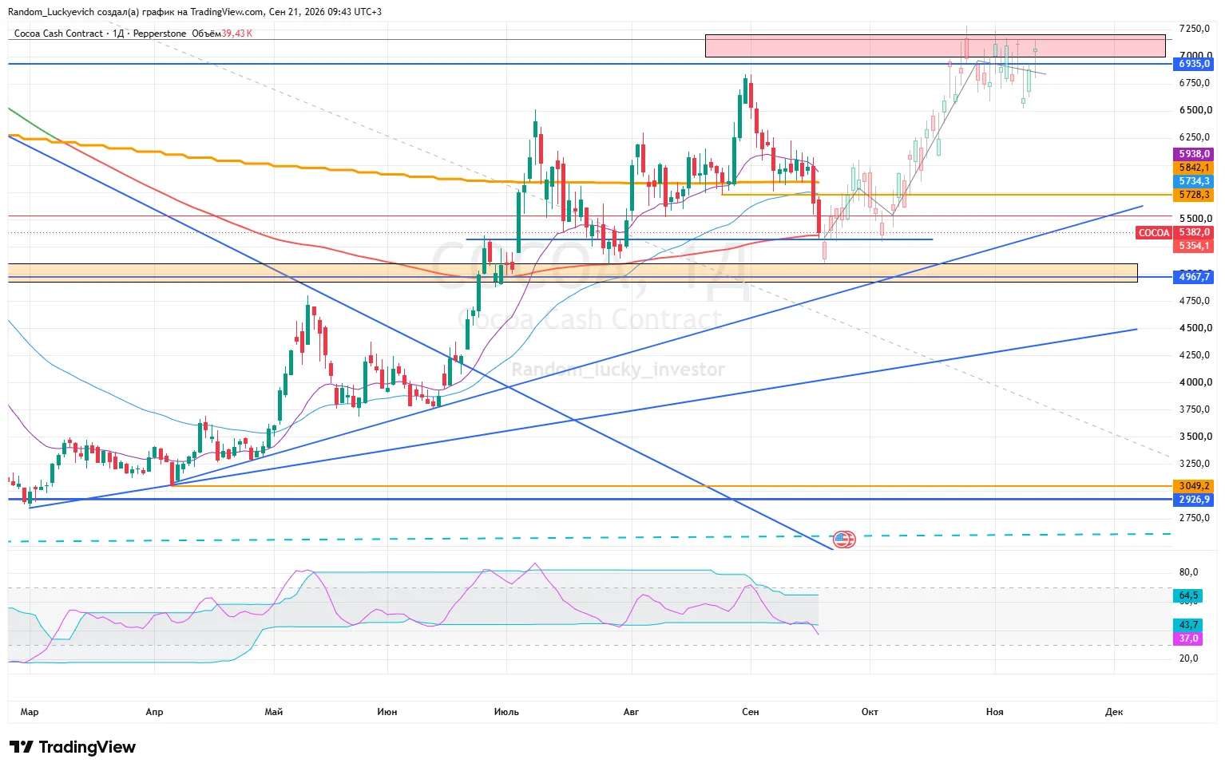
Task: Select the blue 6935,0 price label
Action: [1194, 64]
